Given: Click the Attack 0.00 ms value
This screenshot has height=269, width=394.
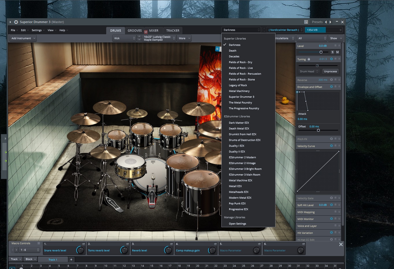Looking at the screenshot, I should point(302,119).
